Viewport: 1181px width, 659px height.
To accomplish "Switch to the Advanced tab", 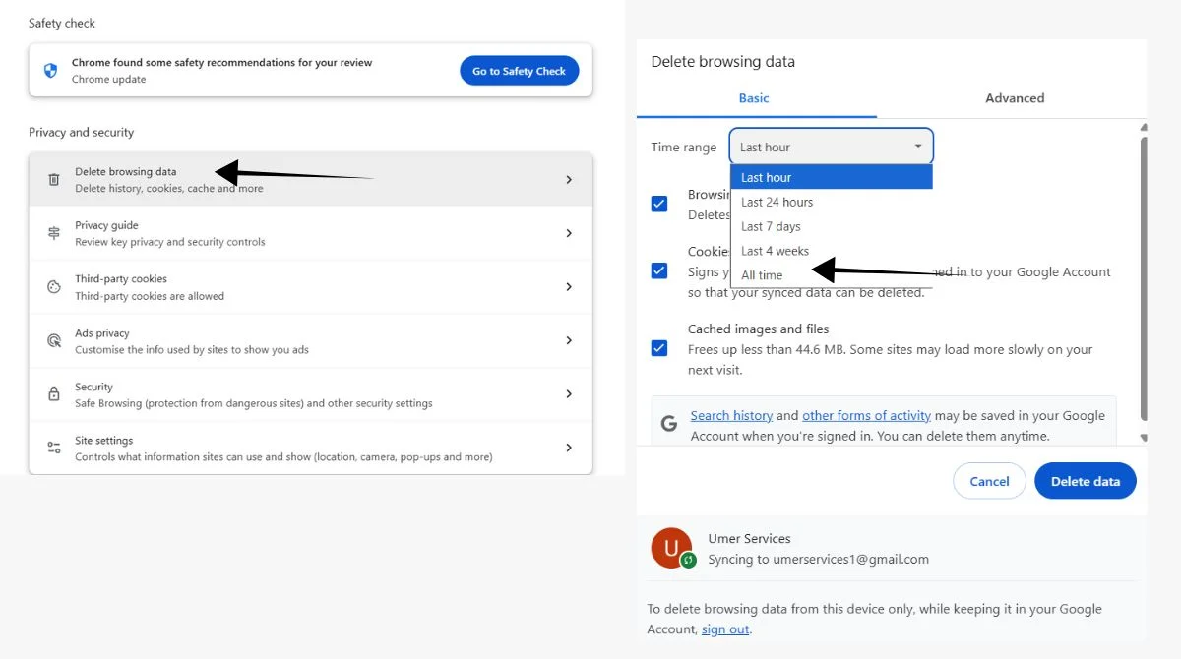I will tap(1015, 98).
